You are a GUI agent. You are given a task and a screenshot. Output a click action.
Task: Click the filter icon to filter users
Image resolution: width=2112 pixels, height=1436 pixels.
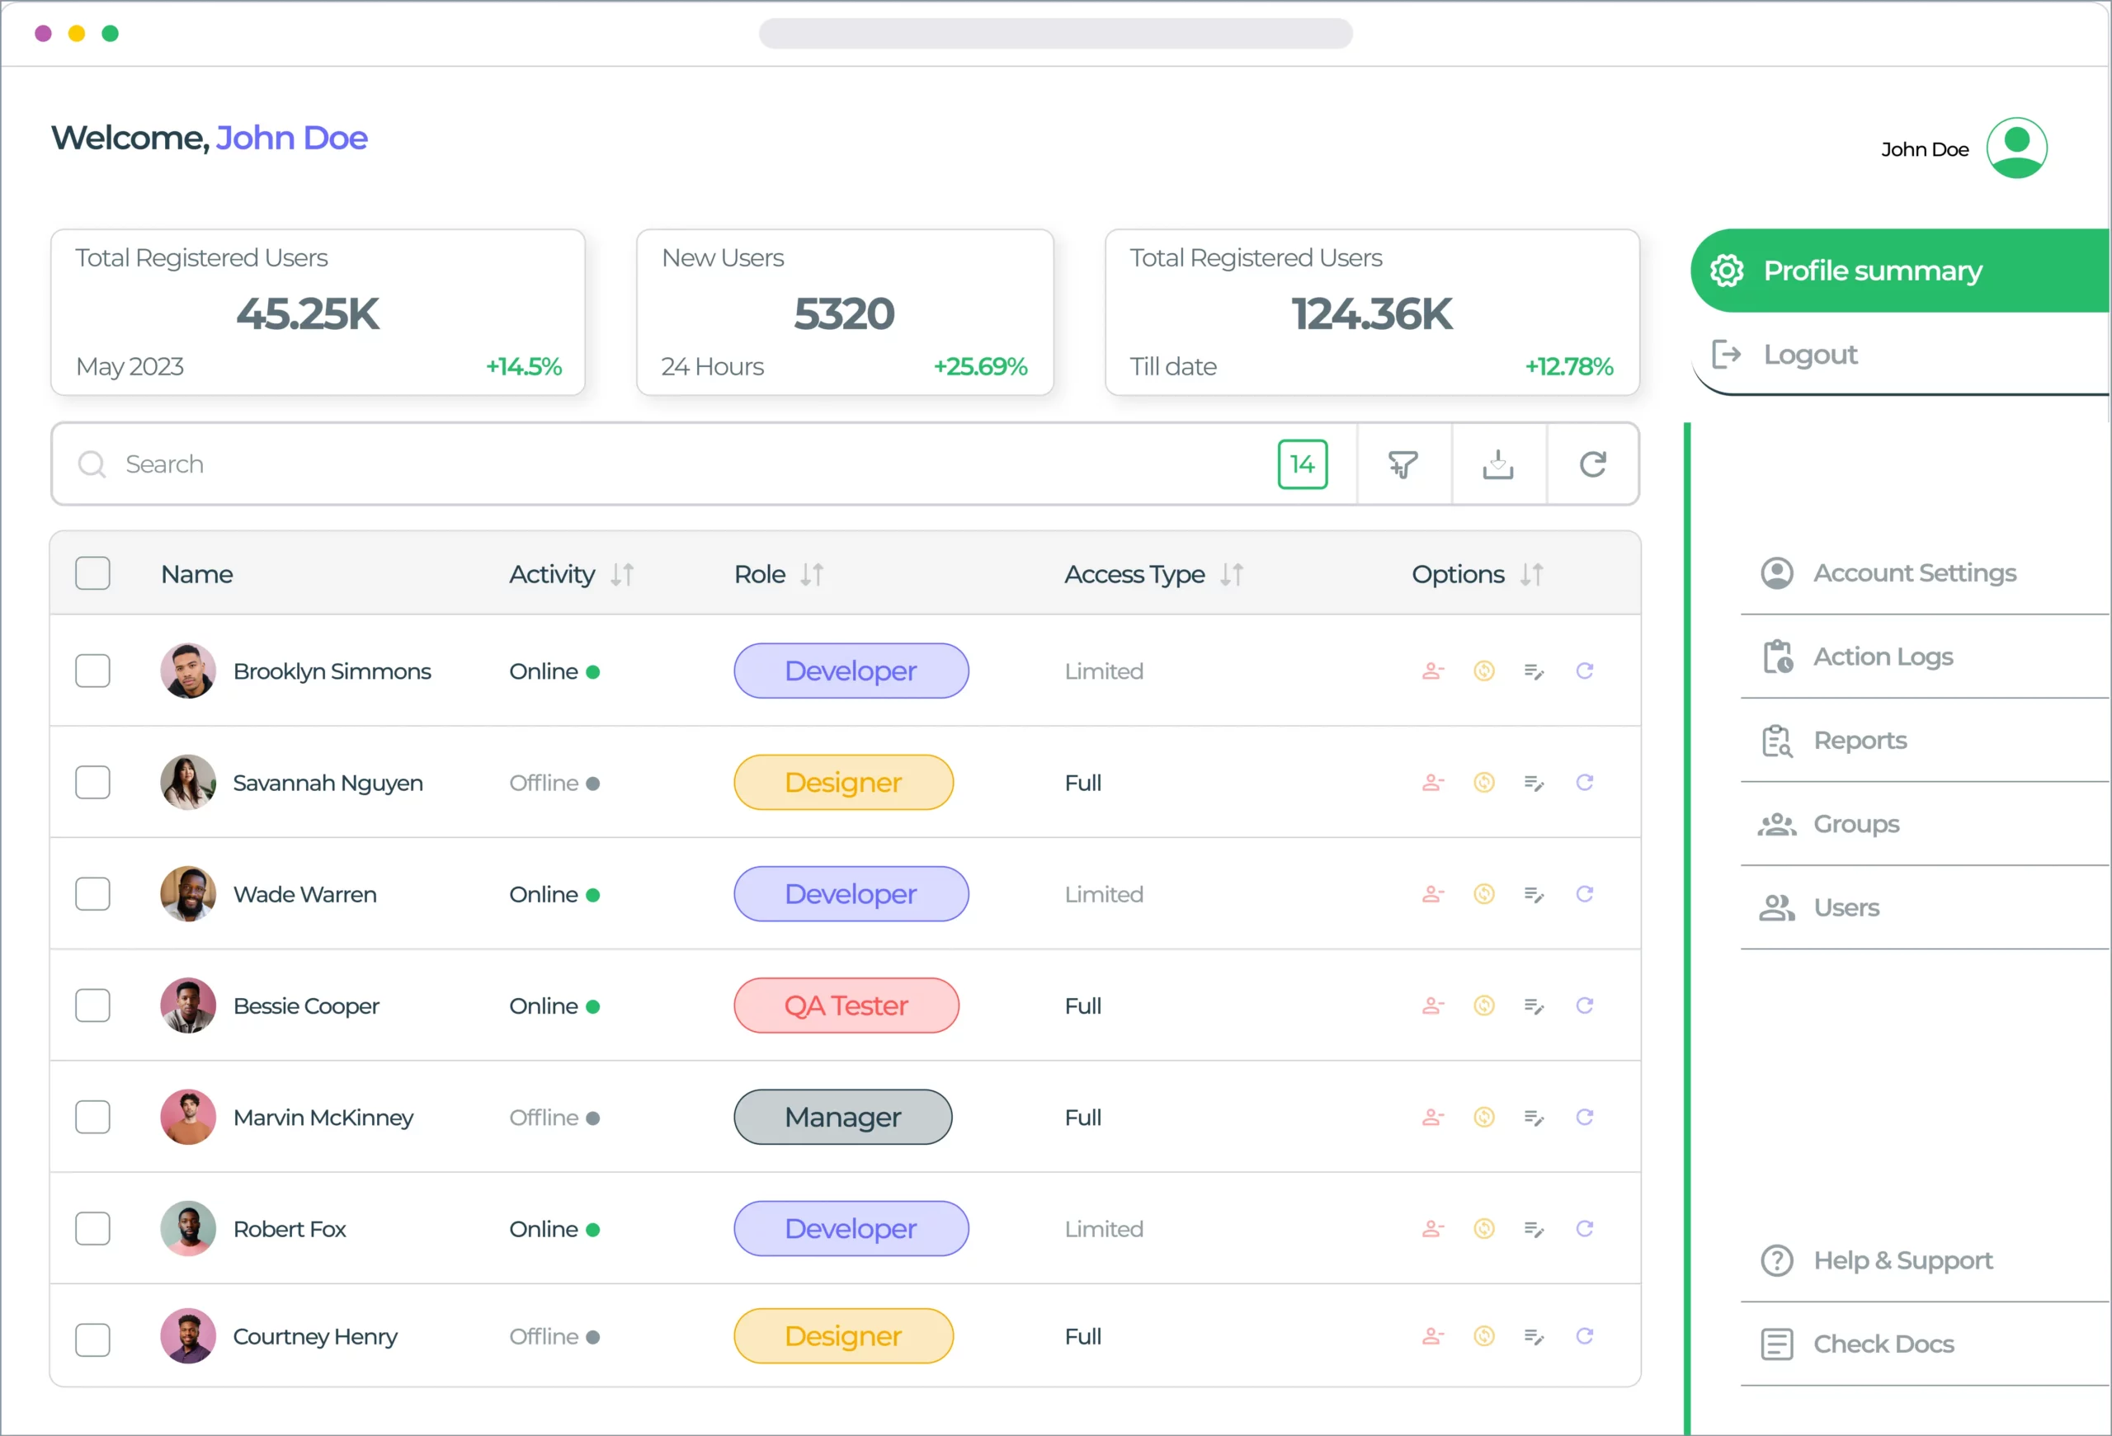tap(1403, 464)
